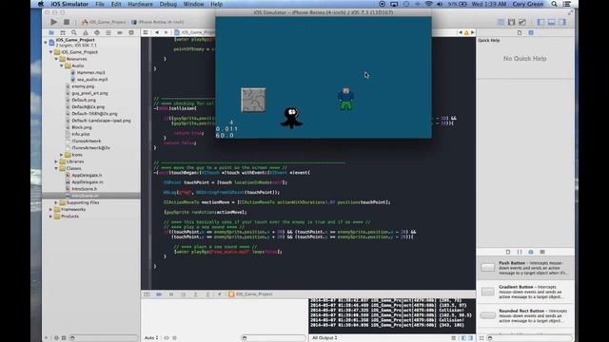The width and height of the screenshot is (609, 342).
Task: Tap the octopus enemy in simulator
Action: [x=291, y=118]
